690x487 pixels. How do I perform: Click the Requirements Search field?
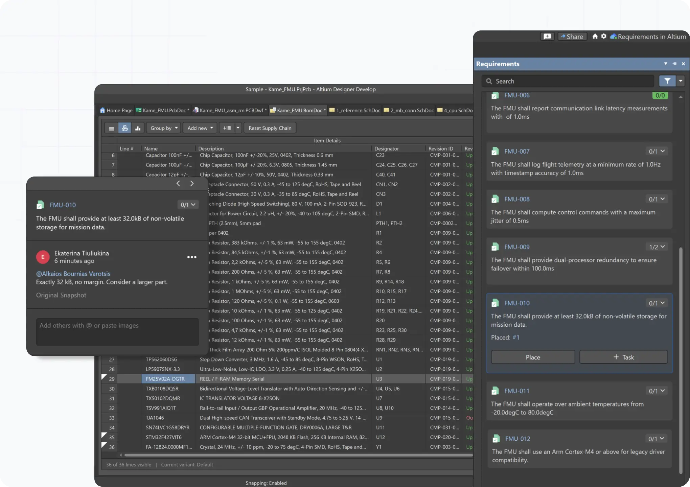pyautogui.click(x=568, y=81)
